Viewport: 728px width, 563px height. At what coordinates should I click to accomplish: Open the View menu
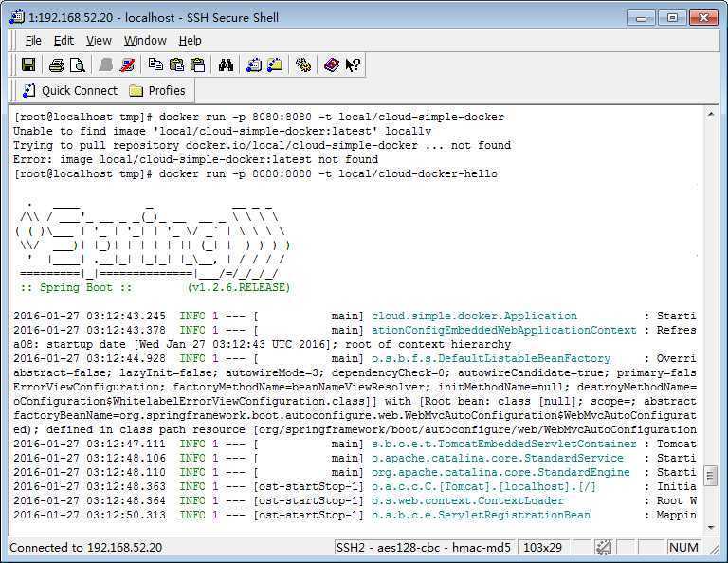[99, 41]
